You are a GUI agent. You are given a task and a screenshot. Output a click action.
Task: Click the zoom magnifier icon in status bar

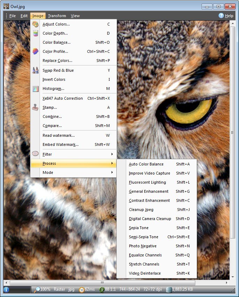pos(37,290)
